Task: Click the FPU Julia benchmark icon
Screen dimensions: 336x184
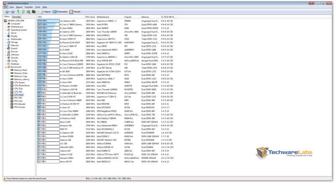Action: (x=12, y=101)
